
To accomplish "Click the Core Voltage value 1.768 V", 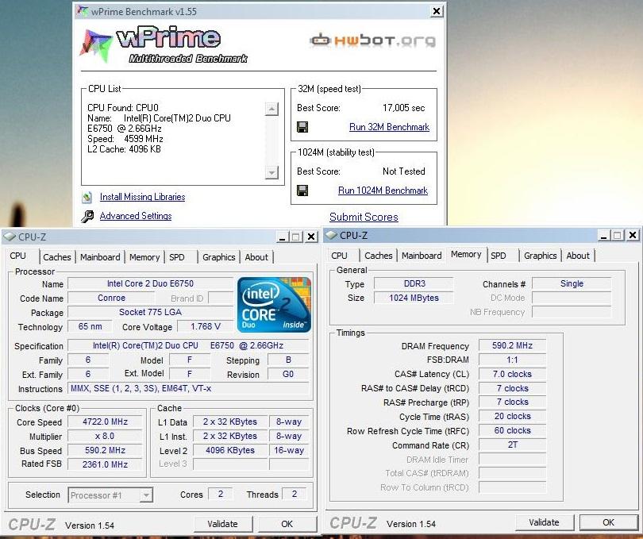I will tap(205, 326).
